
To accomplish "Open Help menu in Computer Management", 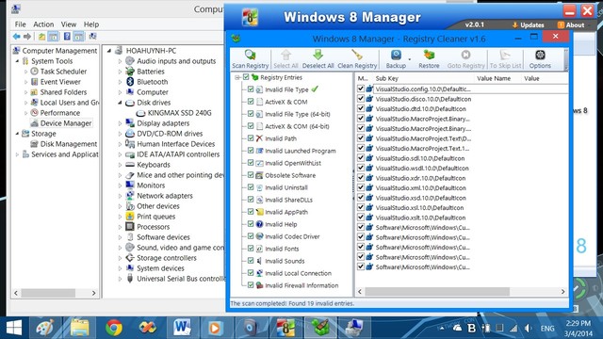I will (x=91, y=24).
